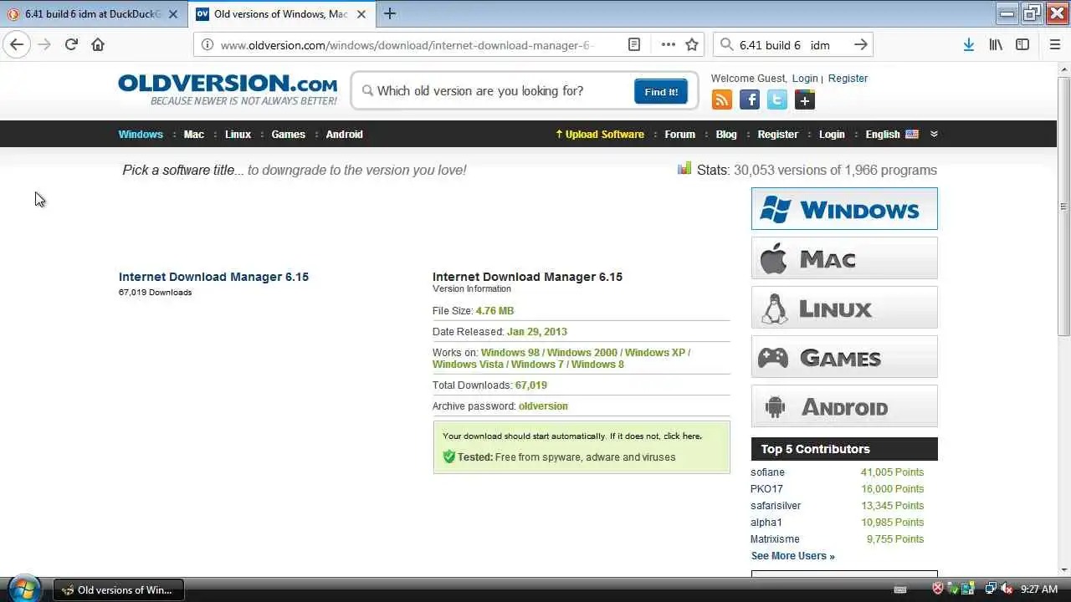This screenshot has width=1071, height=602.
Task: Open OldVersion Facebook page icon
Action: [750, 100]
